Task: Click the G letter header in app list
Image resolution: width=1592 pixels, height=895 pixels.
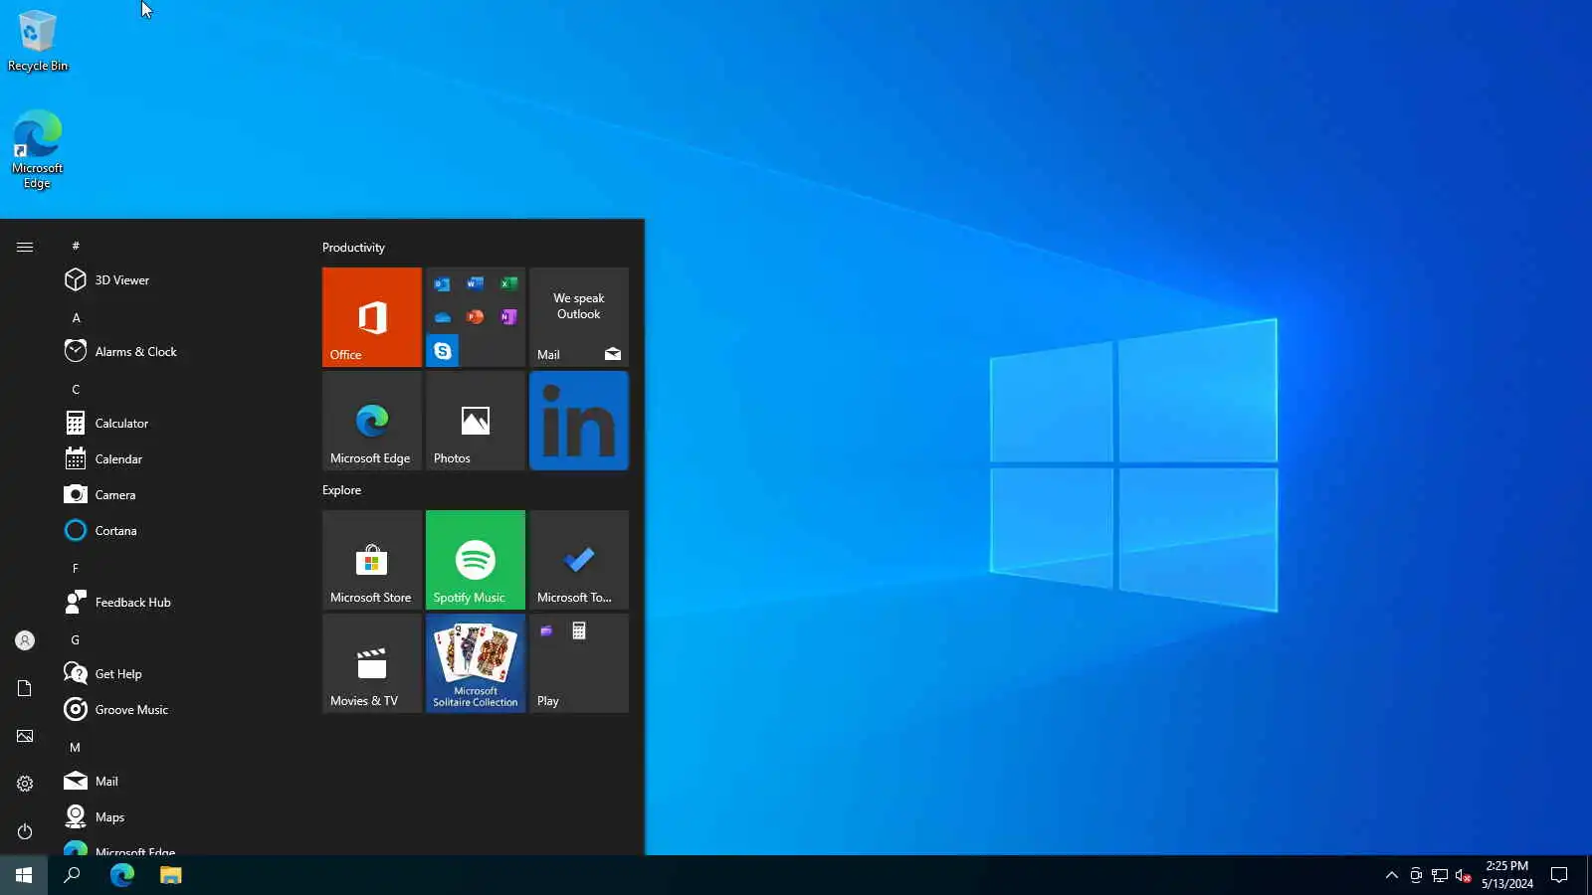Action: 76,640
